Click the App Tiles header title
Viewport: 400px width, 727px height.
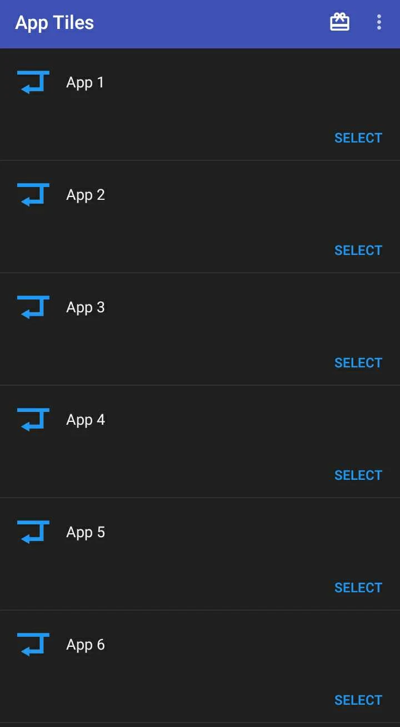point(54,23)
